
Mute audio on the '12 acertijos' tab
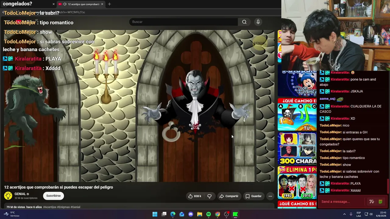(65, 4)
